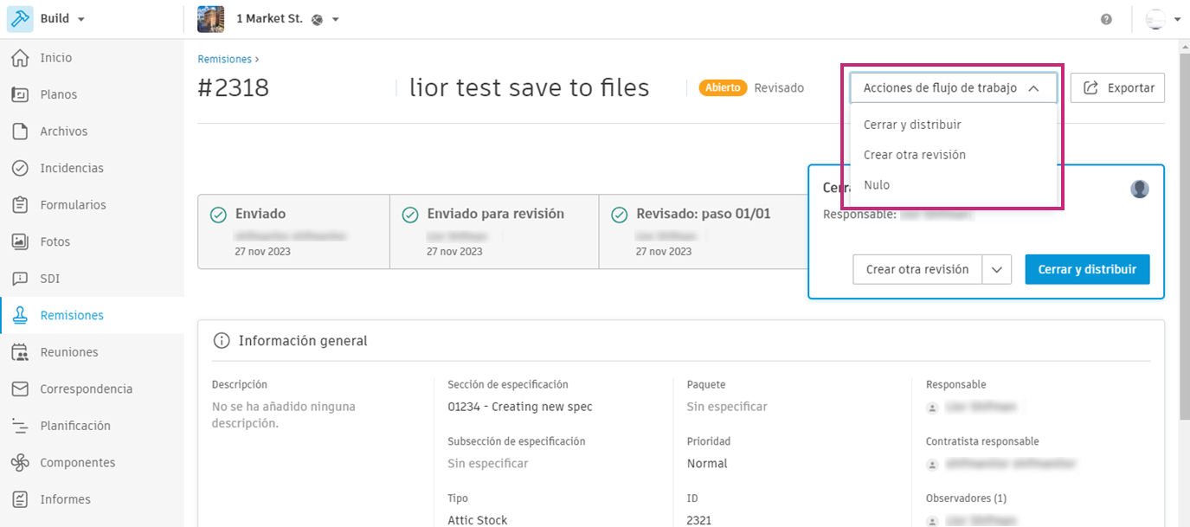
Task: Open the Build product switcher dropdown
Action: [x=80, y=19]
